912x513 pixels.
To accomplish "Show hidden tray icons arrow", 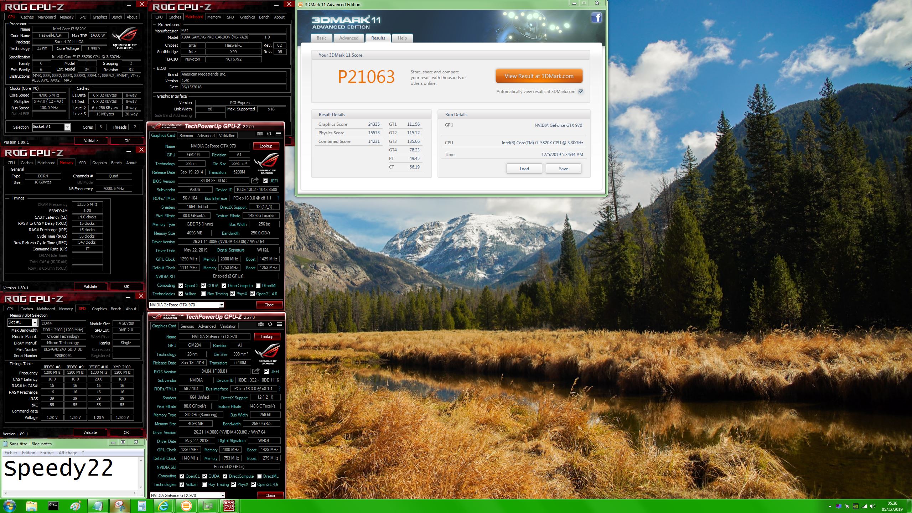I will (x=830, y=506).
